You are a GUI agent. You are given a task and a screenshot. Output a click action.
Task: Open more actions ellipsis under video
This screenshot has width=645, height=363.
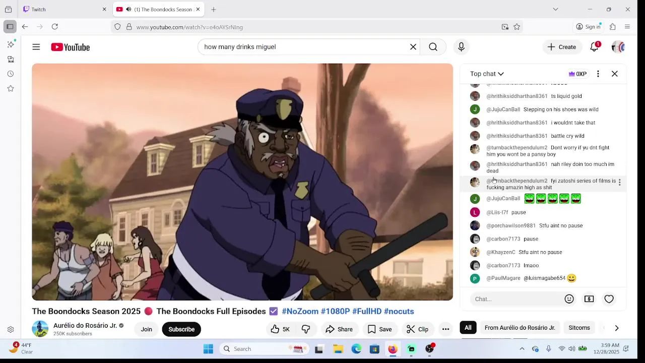(x=445, y=329)
